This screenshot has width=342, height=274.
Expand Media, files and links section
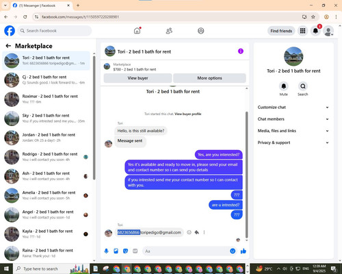point(293,131)
